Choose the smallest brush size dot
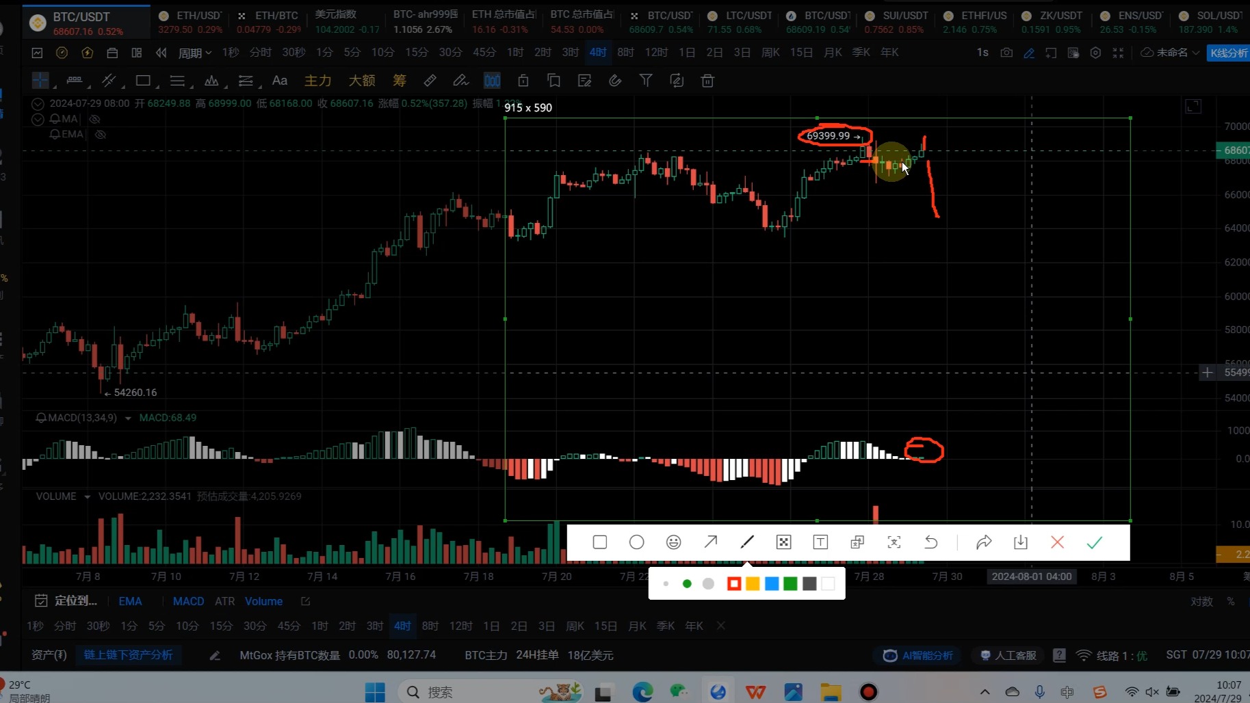 pos(666,583)
